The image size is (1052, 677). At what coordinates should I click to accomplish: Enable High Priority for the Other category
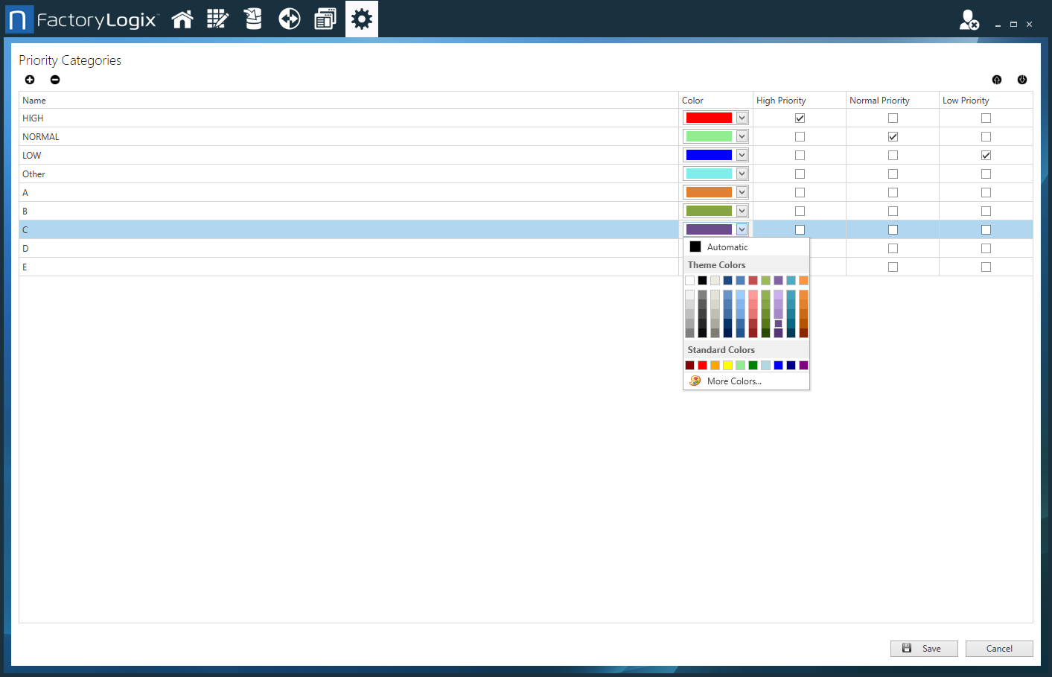(x=800, y=174)
